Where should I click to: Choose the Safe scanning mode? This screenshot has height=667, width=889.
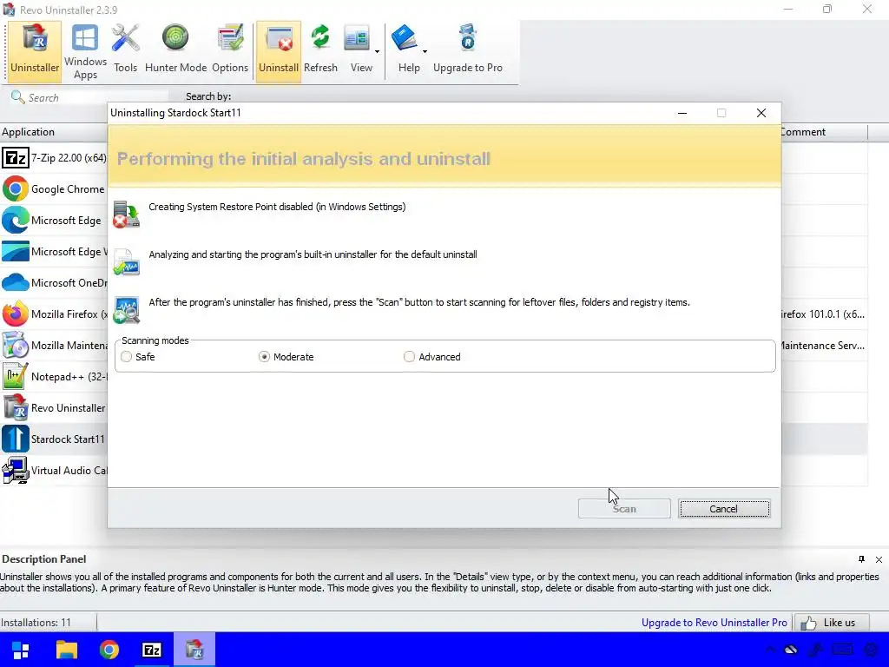(x=127, y=357)
